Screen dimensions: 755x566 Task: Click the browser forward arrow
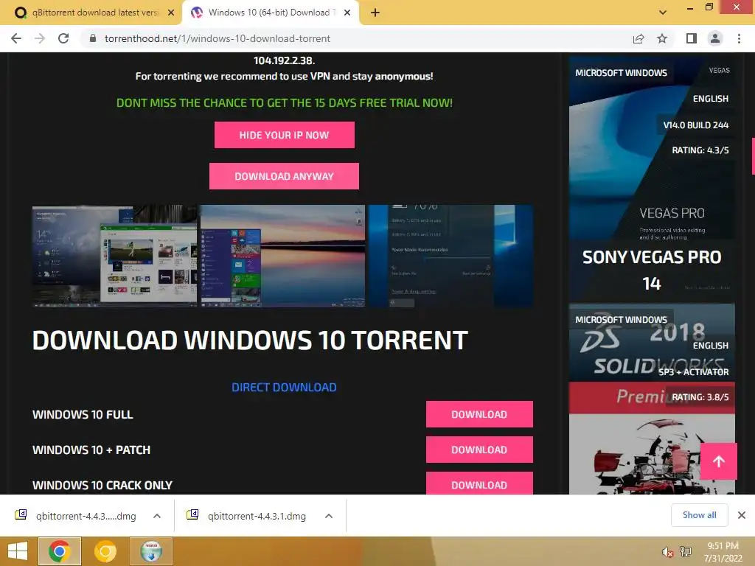pyautogui.click(x=40, y=38)
